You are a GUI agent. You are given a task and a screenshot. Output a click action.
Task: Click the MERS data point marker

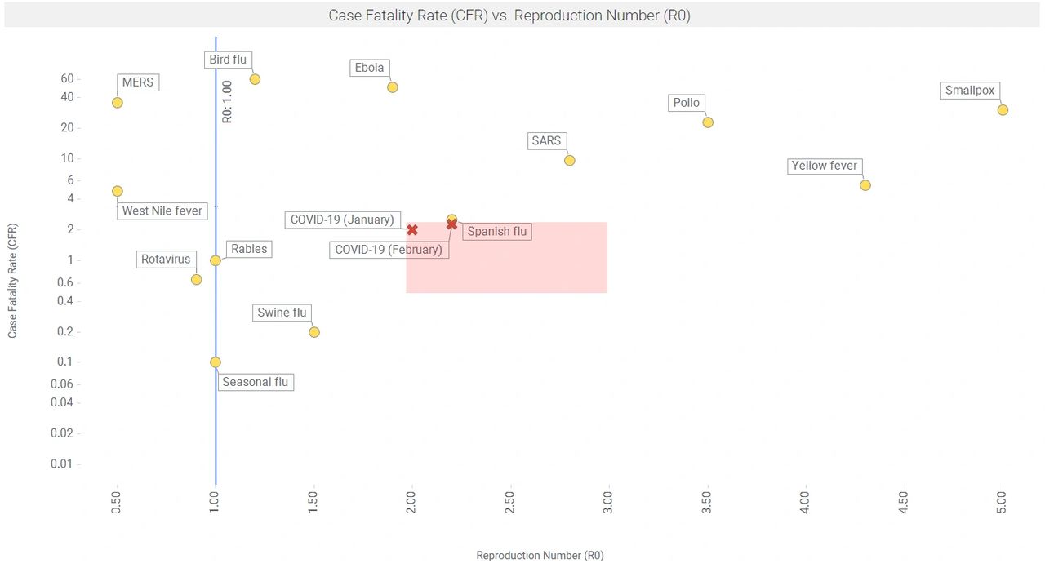118,103
